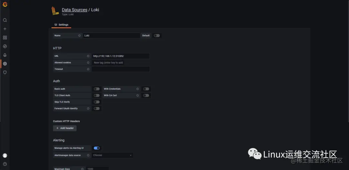Open the Explore compass icon

(5, 46)
